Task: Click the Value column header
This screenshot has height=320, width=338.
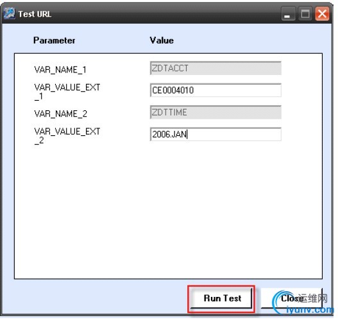Action: [x=162, y=40]
